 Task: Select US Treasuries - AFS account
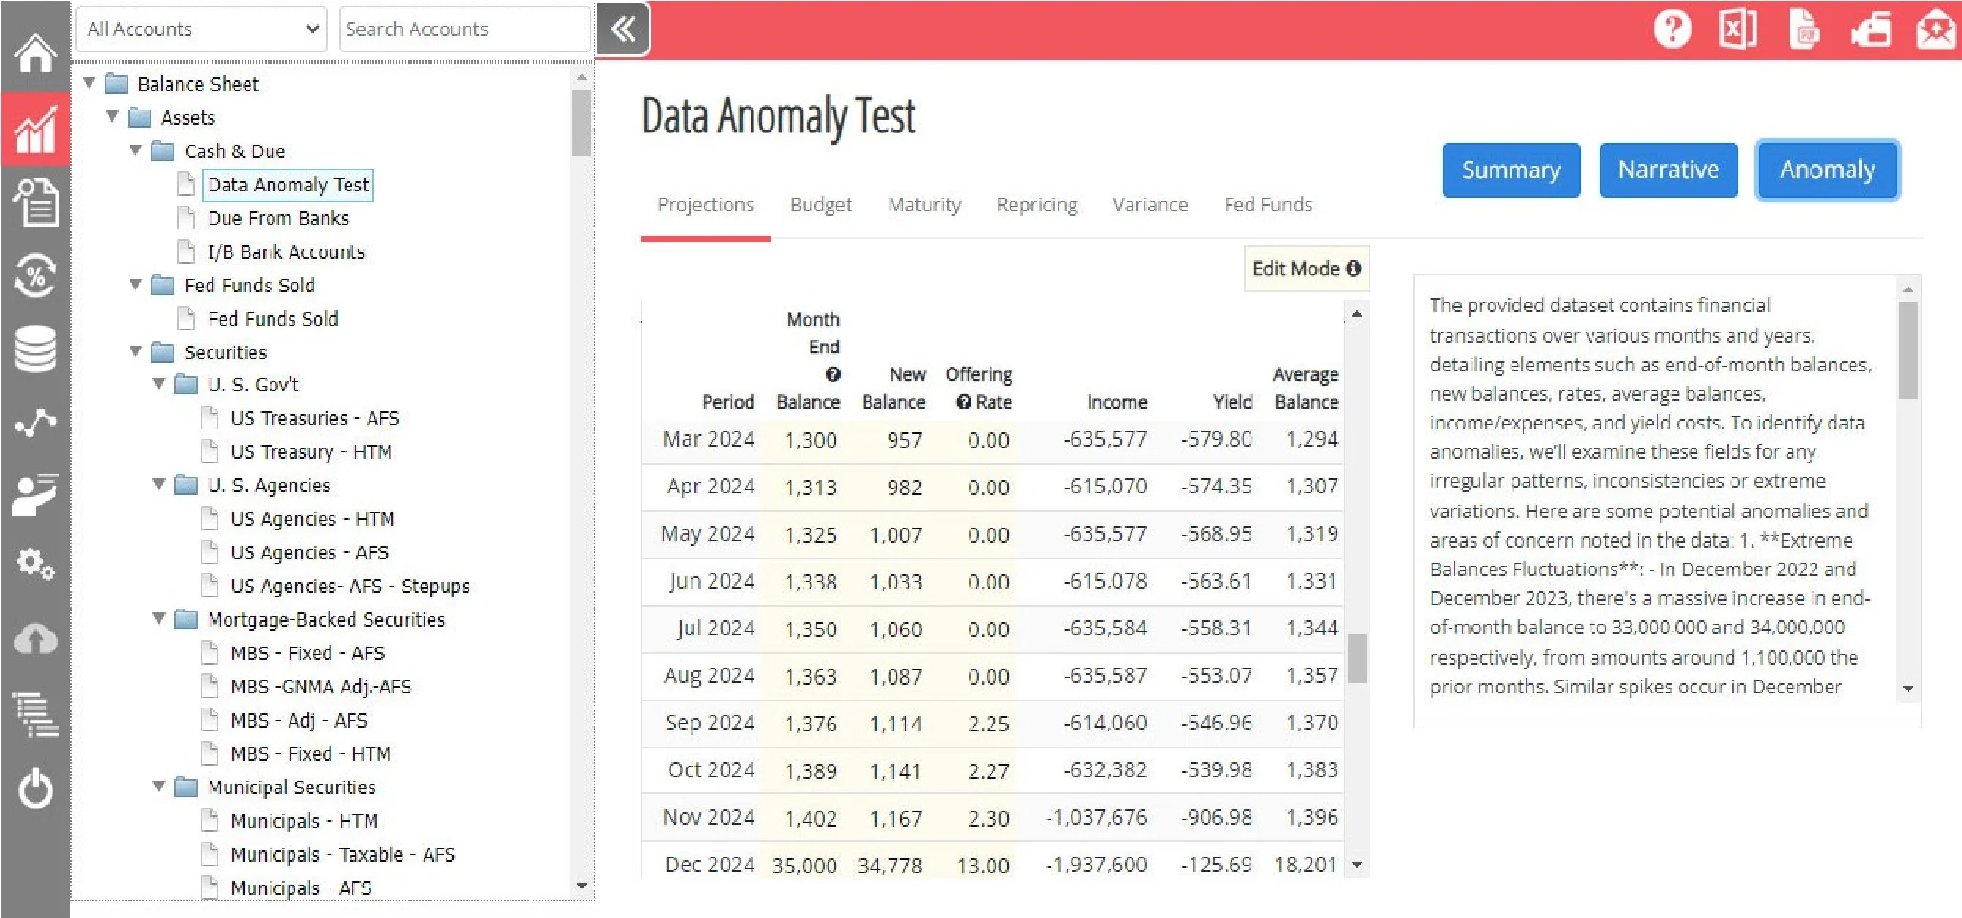coord(314,418)
